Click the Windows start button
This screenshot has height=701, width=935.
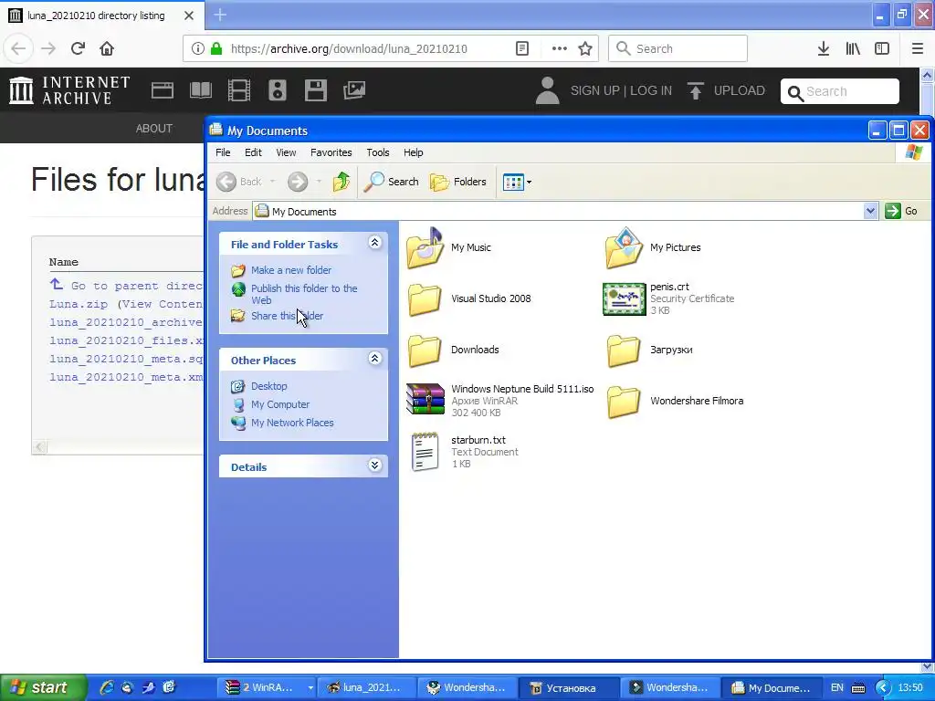pos(43,687)
